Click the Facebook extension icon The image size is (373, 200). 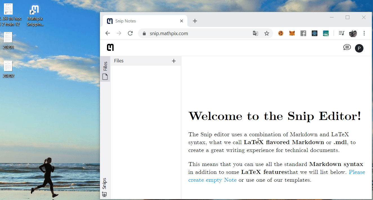(x=303, y=33)
